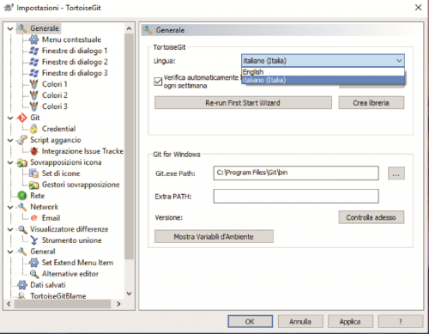The width and height of the screenshot is (429, 334).
Task: Click the Email at-sign icon
Action: click(33, 218)
